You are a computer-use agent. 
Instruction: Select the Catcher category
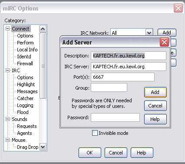25,98
